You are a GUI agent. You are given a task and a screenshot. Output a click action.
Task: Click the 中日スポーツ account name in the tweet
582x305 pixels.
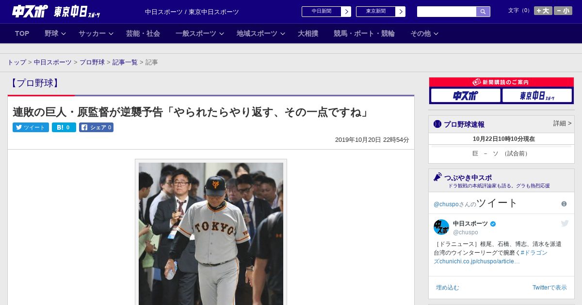tap(470, 224)
